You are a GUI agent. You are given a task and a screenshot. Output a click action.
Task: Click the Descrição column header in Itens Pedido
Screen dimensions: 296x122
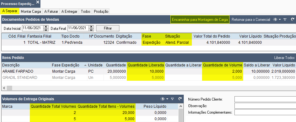click(26, 65)
